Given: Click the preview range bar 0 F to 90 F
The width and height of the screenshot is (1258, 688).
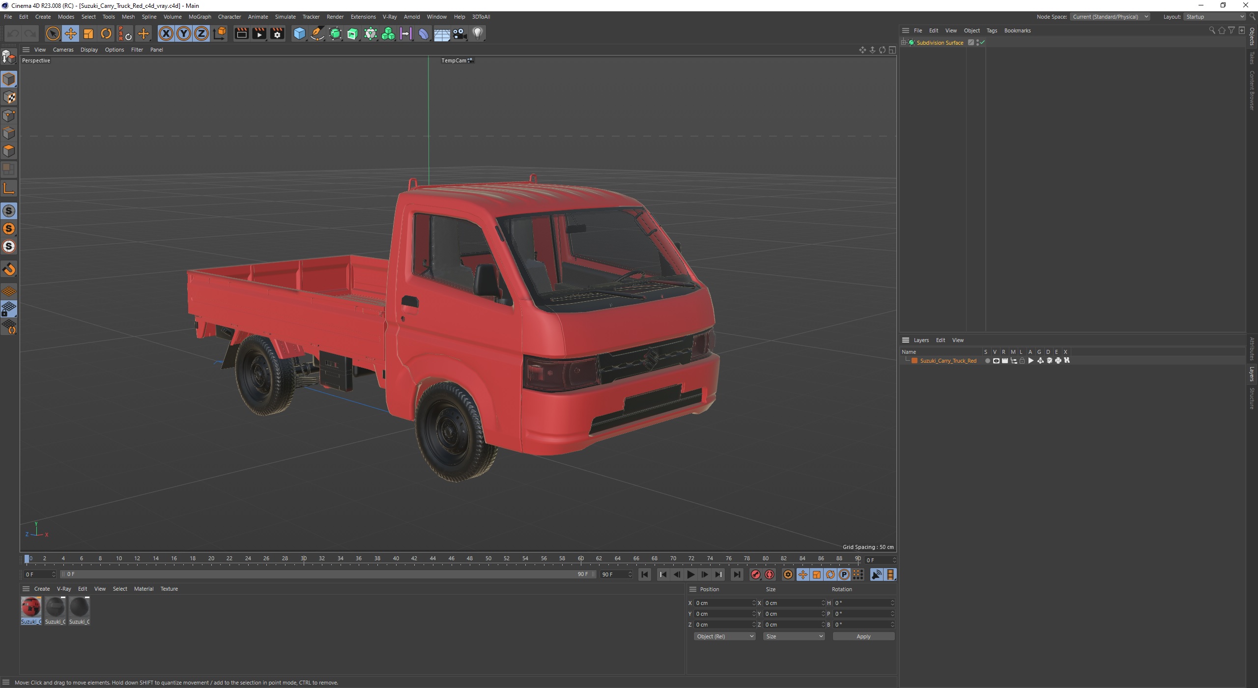Looking at the screenshot, I should click(x=327, y=574).
